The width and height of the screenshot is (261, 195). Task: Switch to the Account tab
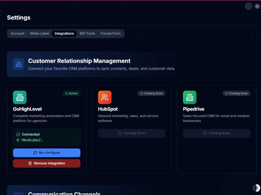tap(18, 34)
